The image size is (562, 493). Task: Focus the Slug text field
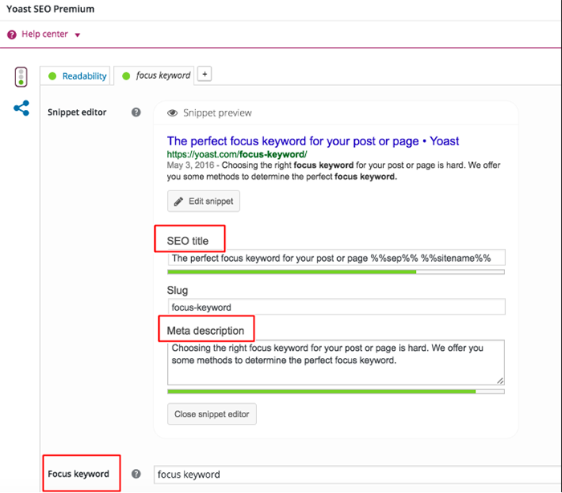coord(336,307)
